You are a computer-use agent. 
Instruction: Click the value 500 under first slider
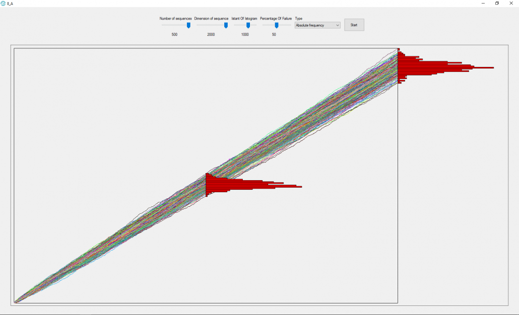coord(174,35)
